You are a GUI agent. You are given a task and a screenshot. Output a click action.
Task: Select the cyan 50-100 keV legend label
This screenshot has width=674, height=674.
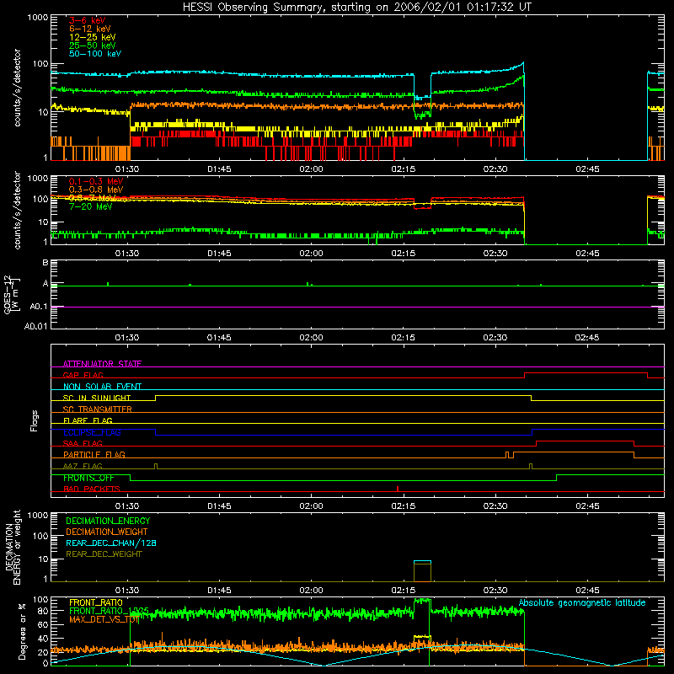point(95,54)
